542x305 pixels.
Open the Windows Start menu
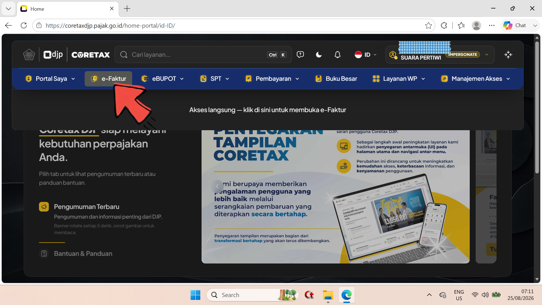pos(195,295)
